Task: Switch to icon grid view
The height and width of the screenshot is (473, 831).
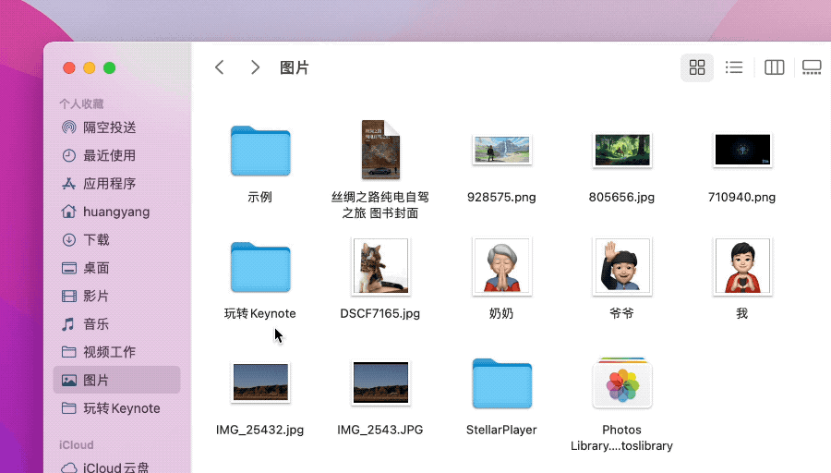Action: click(697, 67)
